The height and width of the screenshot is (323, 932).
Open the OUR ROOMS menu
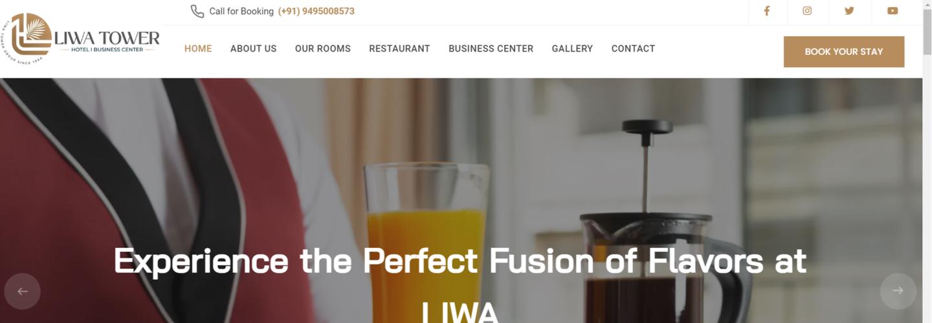tap(322, 48)
